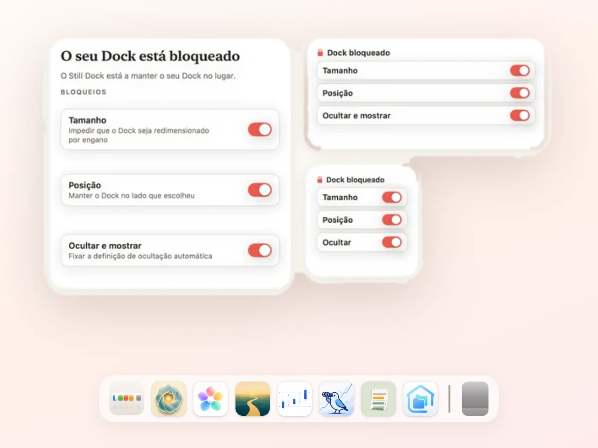Open the receipt note list dock app
Image resolution: width=598 pixels, height=448 pixels.
coord(378,399)
